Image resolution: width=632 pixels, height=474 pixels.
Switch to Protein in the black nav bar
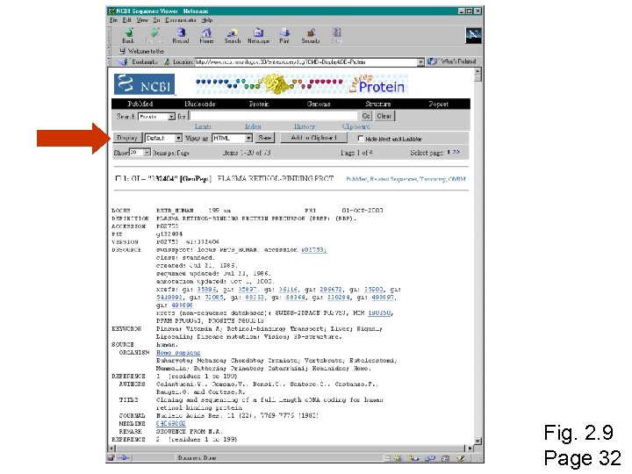pyautogui.click(x=259, y=104)
